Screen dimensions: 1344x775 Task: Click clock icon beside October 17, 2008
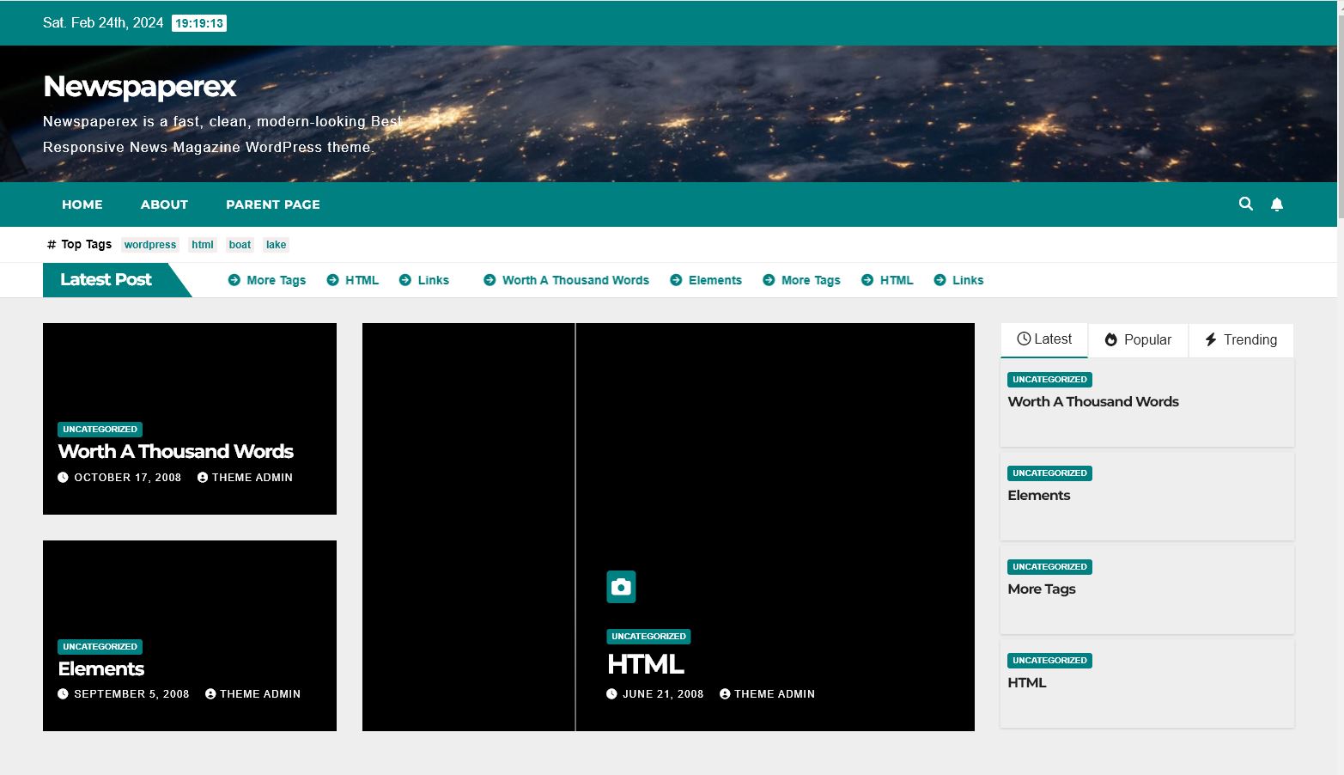tap(63, 477)
